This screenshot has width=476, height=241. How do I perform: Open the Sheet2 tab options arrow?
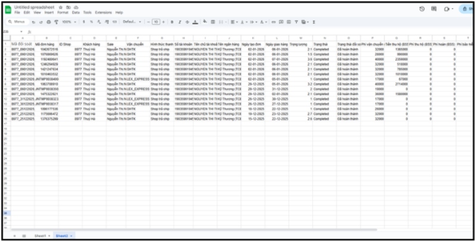click(x=71, y=236)
